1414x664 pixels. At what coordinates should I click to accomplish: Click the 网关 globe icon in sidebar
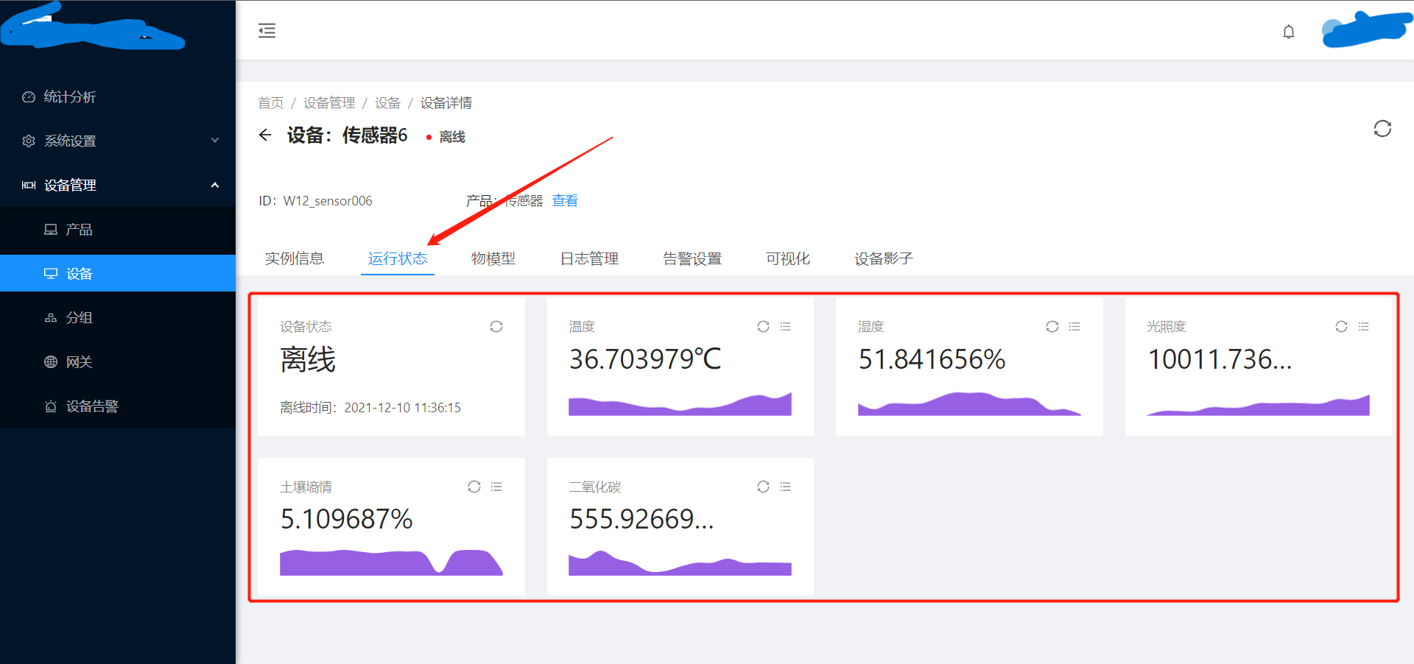tap(51, 361)
